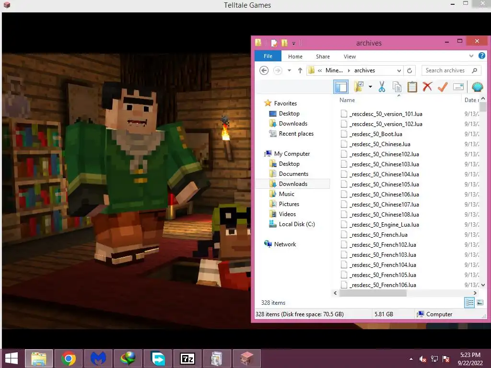Select file _resdesc_50_Engine_Lua.lua
The height and width of the screenshot is (368, 491).
[384, 225]
